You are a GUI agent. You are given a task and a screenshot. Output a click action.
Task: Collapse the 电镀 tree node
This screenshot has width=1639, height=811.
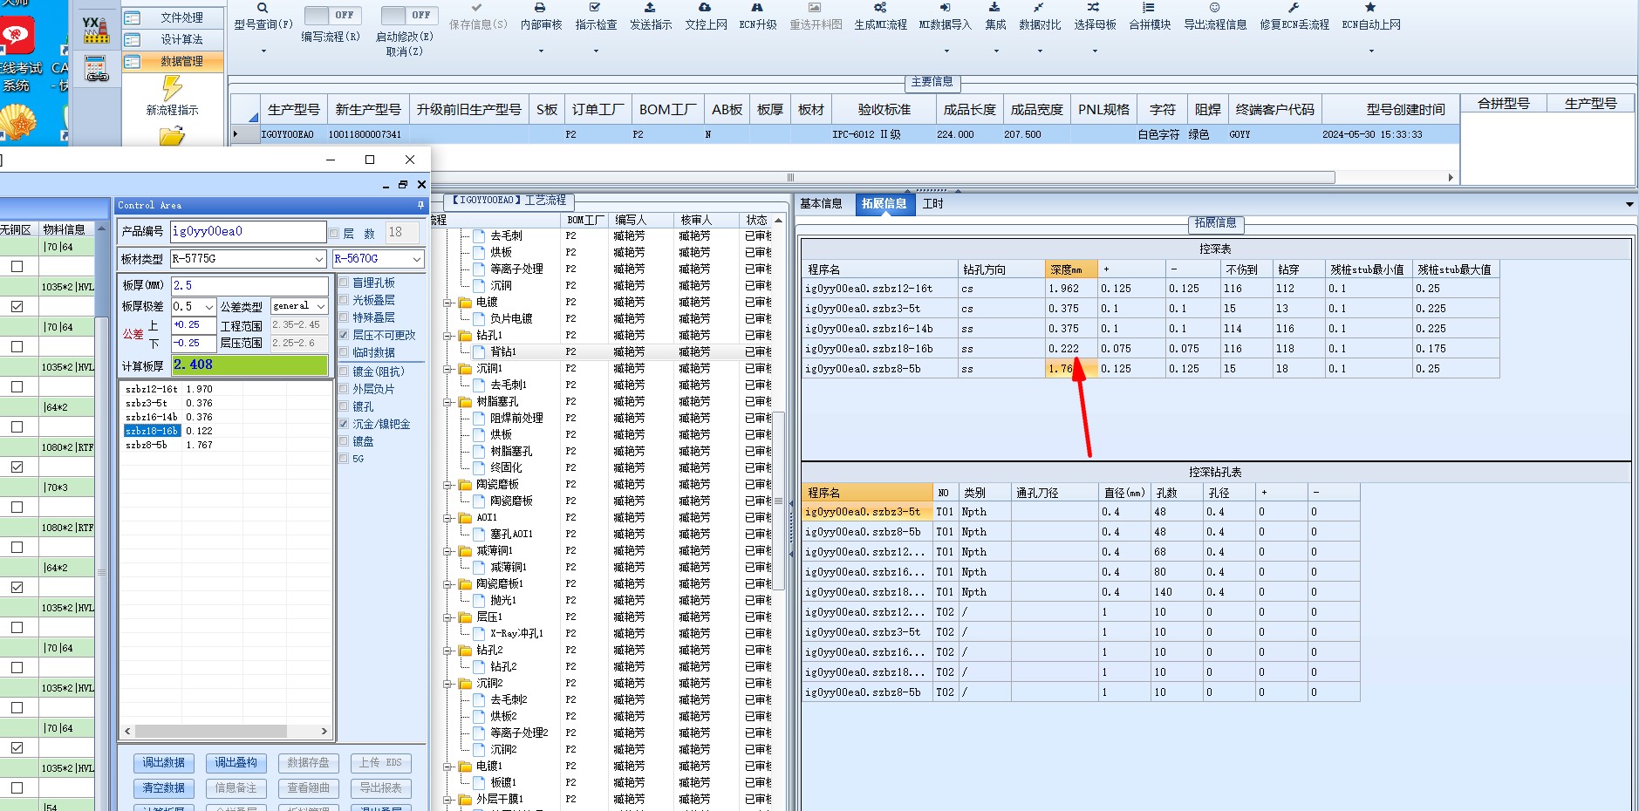click(x=447, y=303)
